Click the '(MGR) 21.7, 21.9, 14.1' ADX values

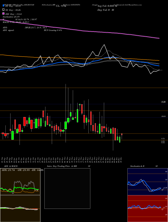[x=36, y=28]
